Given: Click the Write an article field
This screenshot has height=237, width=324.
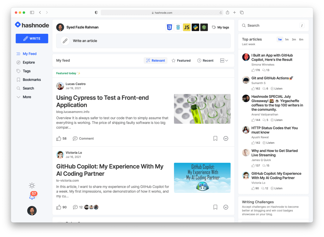Looking at the screenshot, I should pyautogui.click(x=143, y=41).
